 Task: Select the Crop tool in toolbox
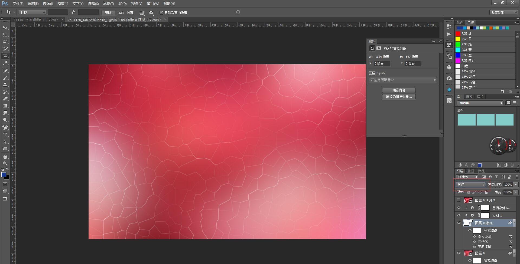click(x=5, y=56)
